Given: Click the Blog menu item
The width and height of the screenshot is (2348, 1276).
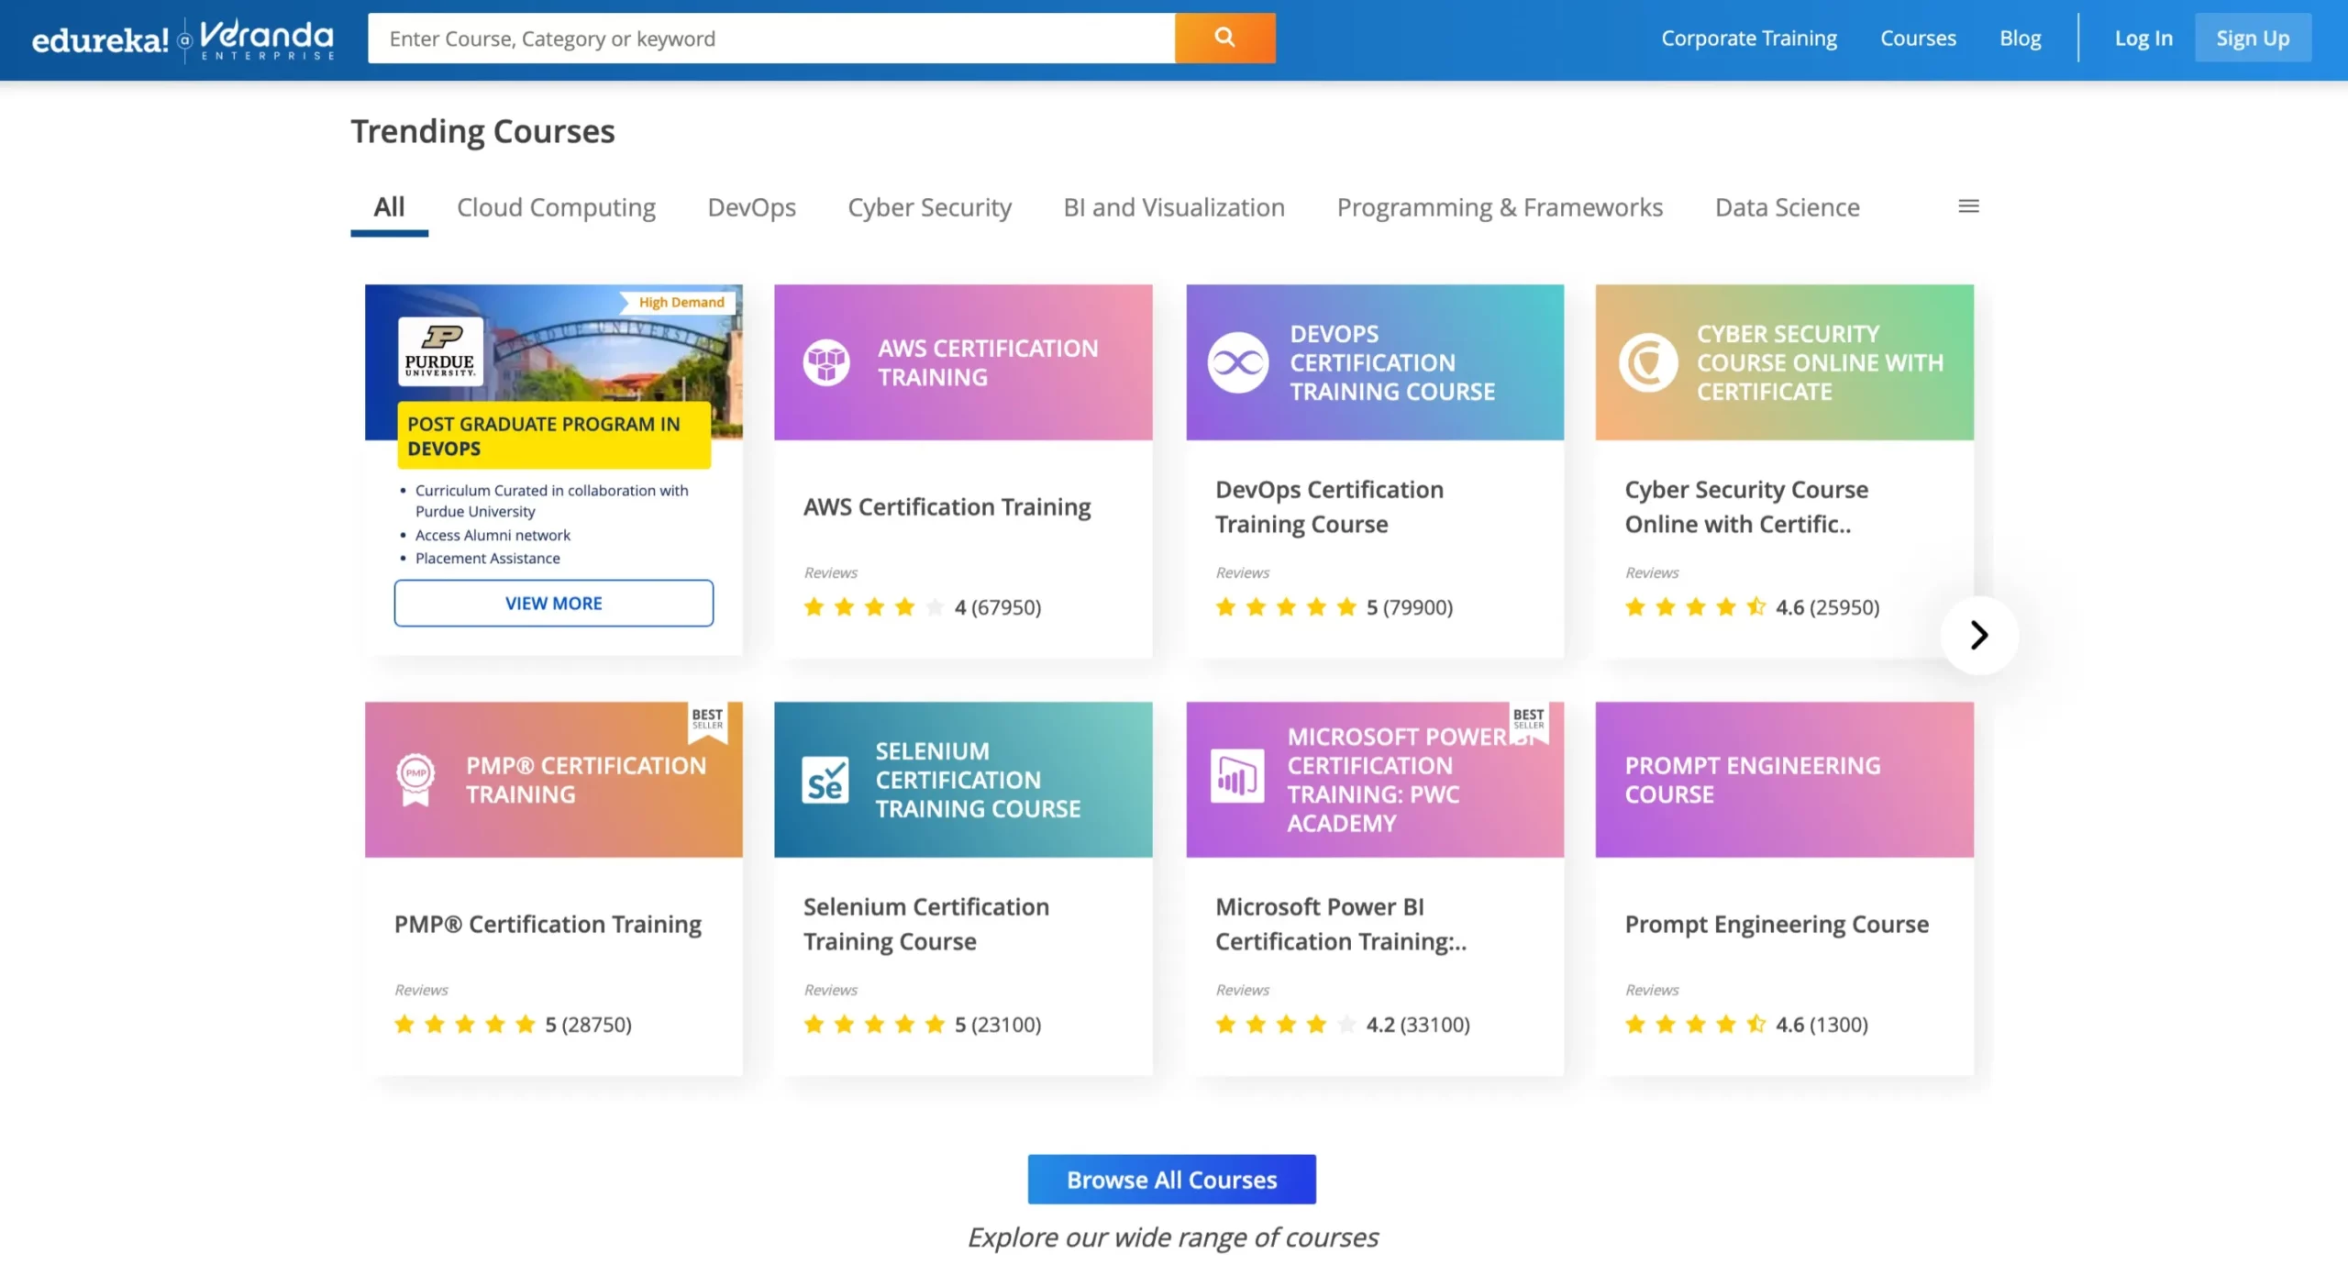Looking at the screenshot, I should tap(2020, 38).
